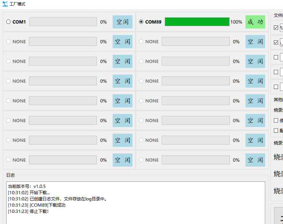Select the NONE radio directly below COM1
The height and width of the screenshot is (224, 283).
click(x=8, y=42)
